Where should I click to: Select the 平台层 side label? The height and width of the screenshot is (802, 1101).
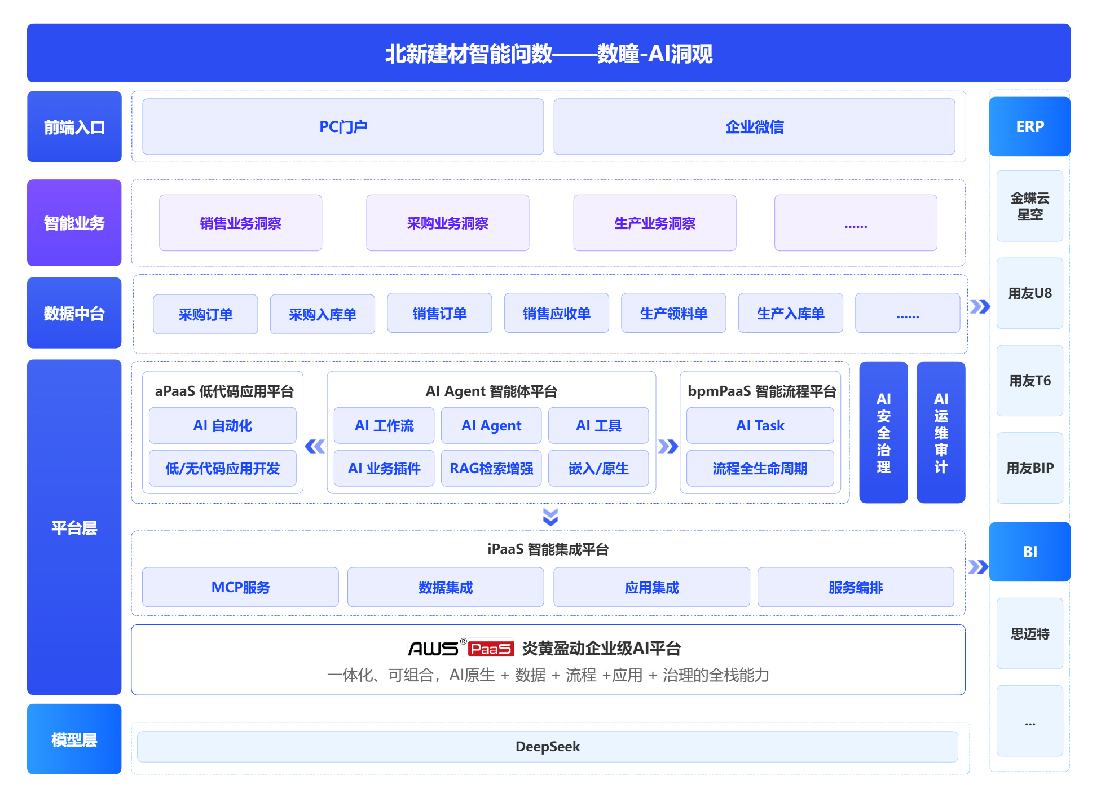(x=74, y=527)
